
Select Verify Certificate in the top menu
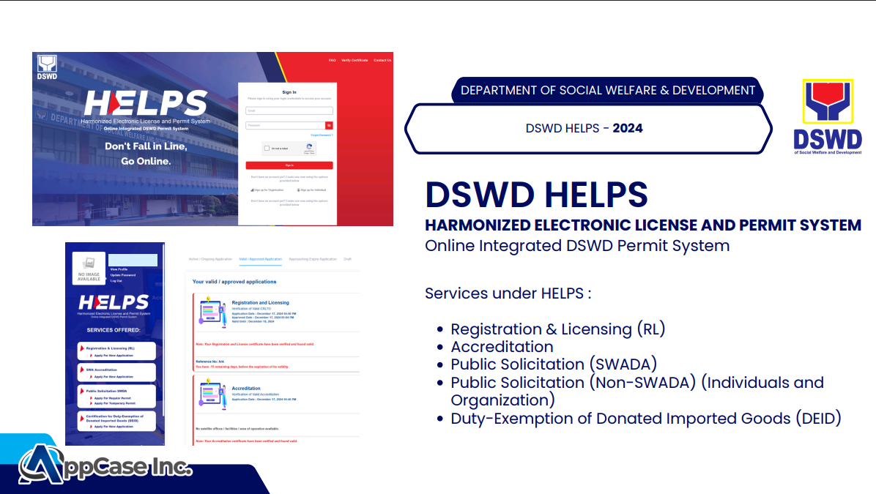click(x=355, y=60)
